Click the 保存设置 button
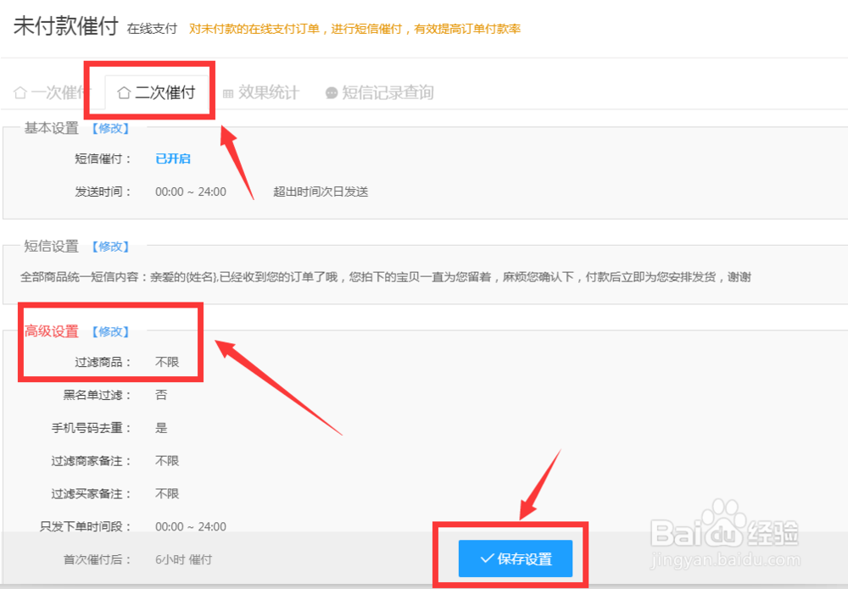The height and width of the screenshot is (589, 848). (516, 558)
